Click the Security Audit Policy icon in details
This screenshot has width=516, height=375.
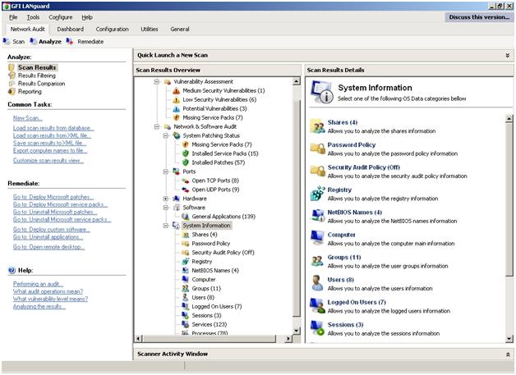click(317, 171)
